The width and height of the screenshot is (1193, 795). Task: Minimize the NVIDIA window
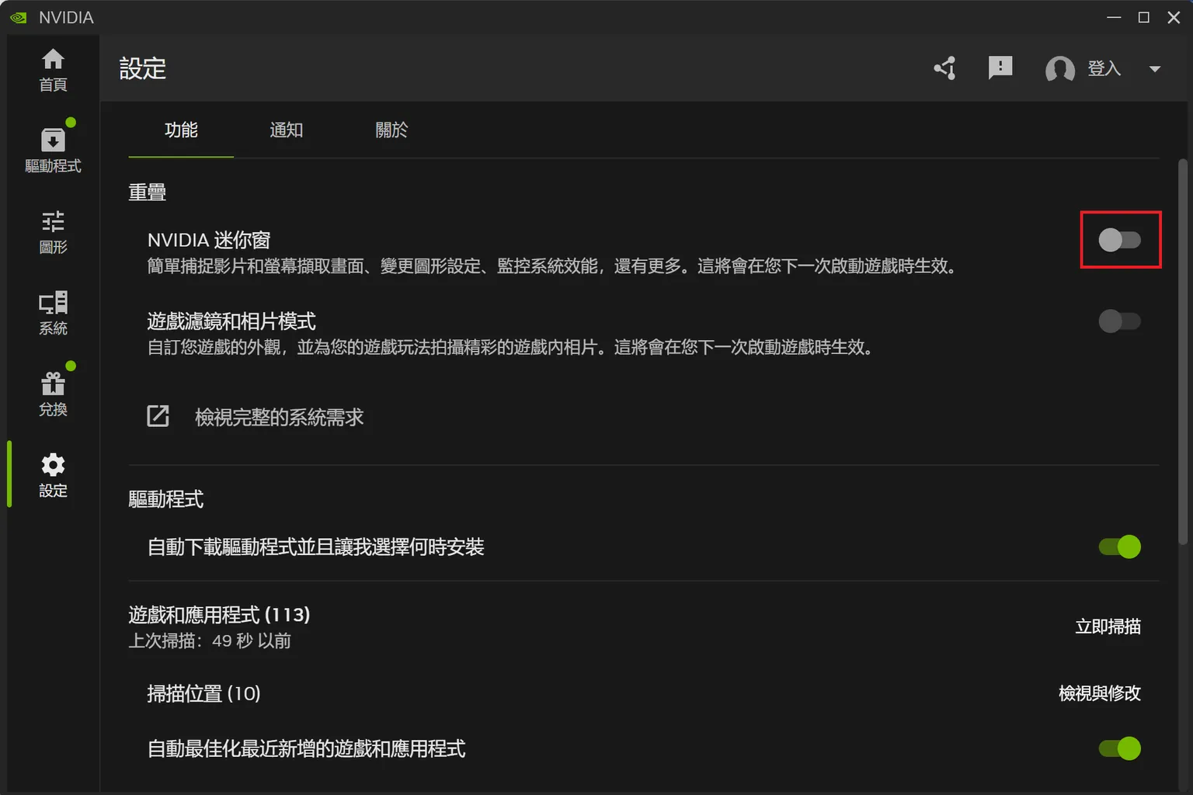point(1114,17)
